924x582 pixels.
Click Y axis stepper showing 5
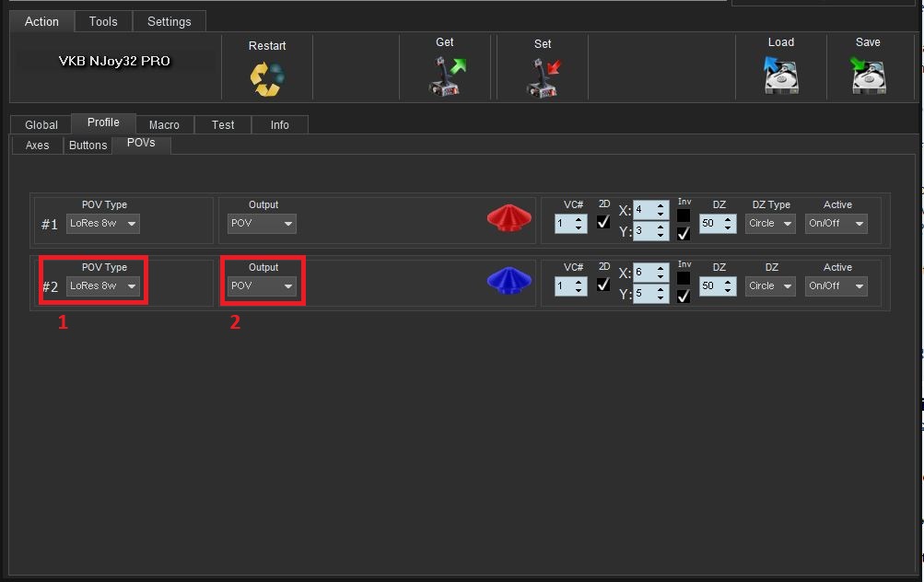coord(651,293)
